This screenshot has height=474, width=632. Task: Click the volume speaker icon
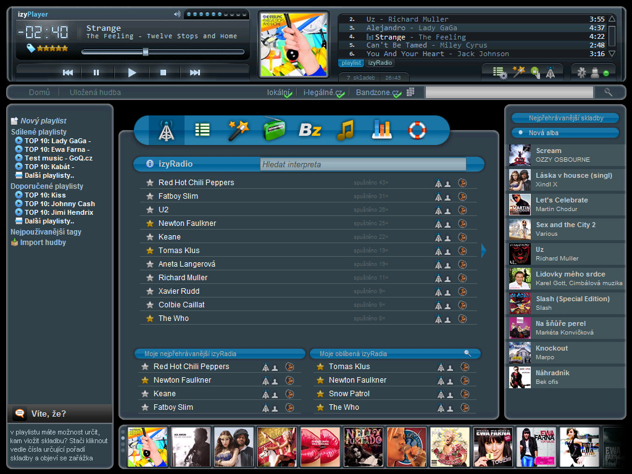[x=177, y=14]
